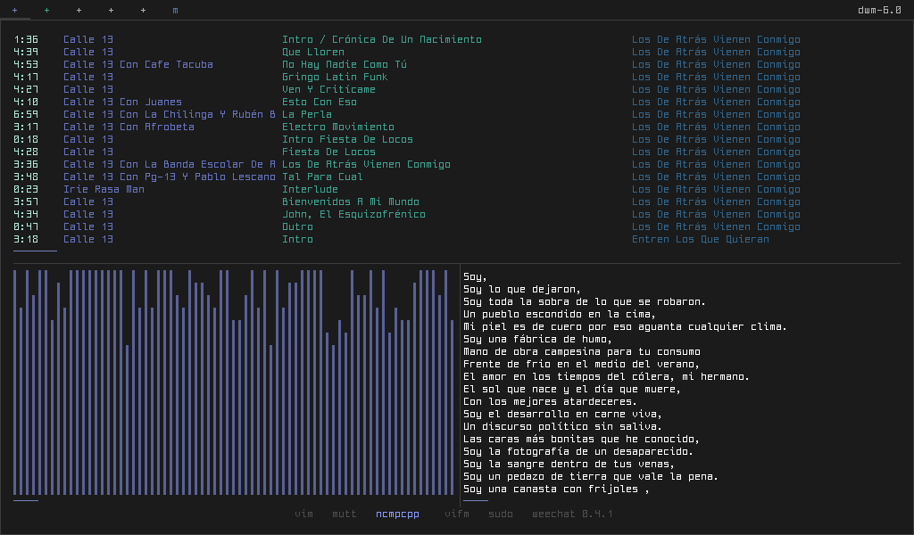This screenshot has height=535, width=914.
Task: Click the 0:18 duration entry
Action: pos(26,139)
